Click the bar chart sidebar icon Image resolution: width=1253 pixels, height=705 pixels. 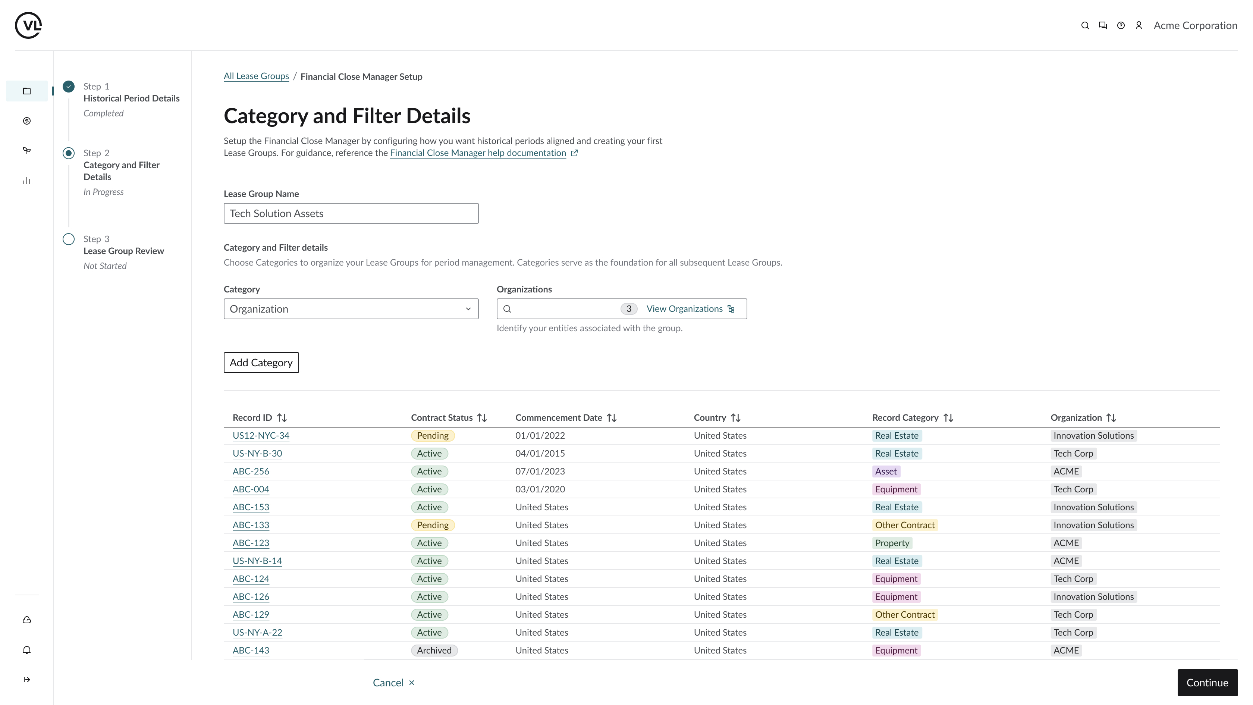[x=27, y=181]
